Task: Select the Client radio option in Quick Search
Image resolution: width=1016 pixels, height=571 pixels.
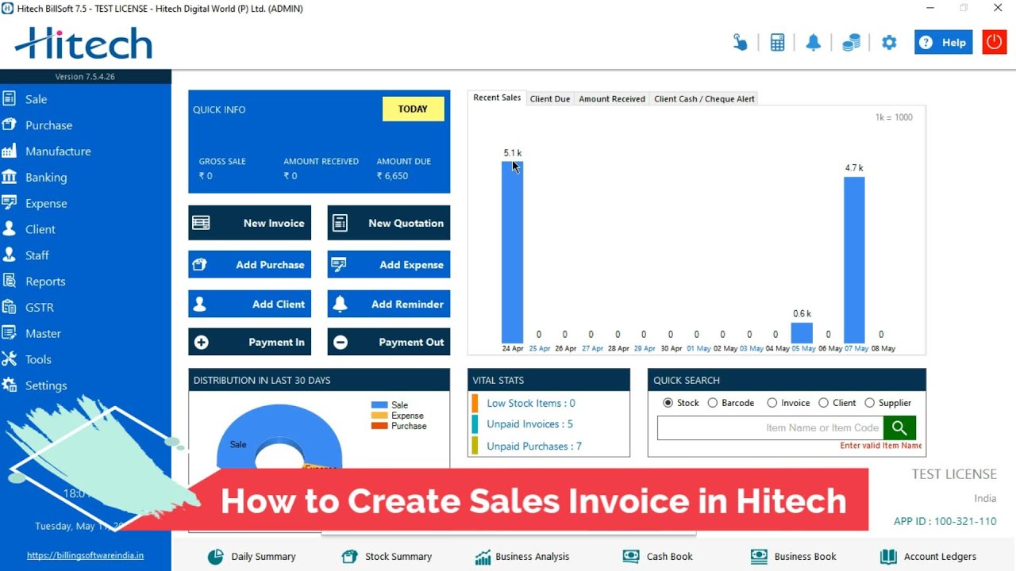Action: (823, 403)
